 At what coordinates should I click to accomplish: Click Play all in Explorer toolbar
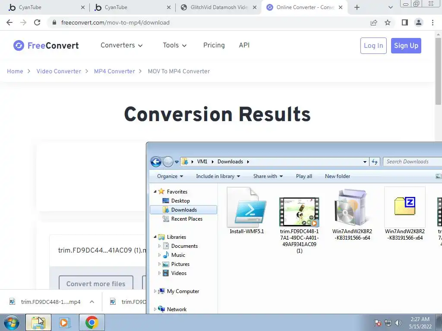coord(304,176)
